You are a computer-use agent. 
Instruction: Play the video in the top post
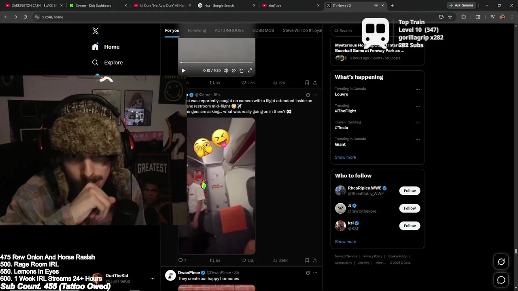pos(183,71)
